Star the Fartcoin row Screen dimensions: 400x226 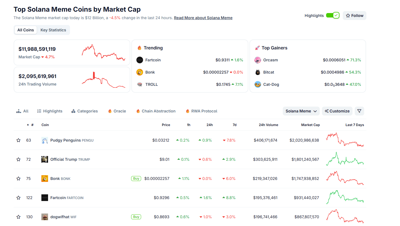tap(18, 198)
